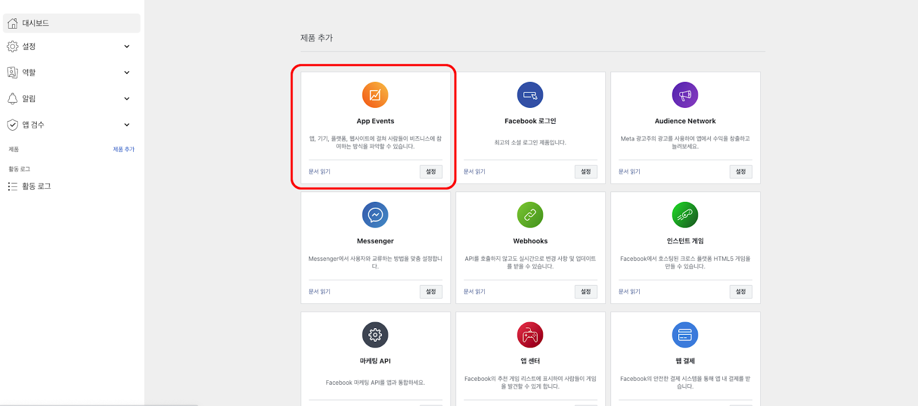Click the Audience Network card title

click(685, 121)
